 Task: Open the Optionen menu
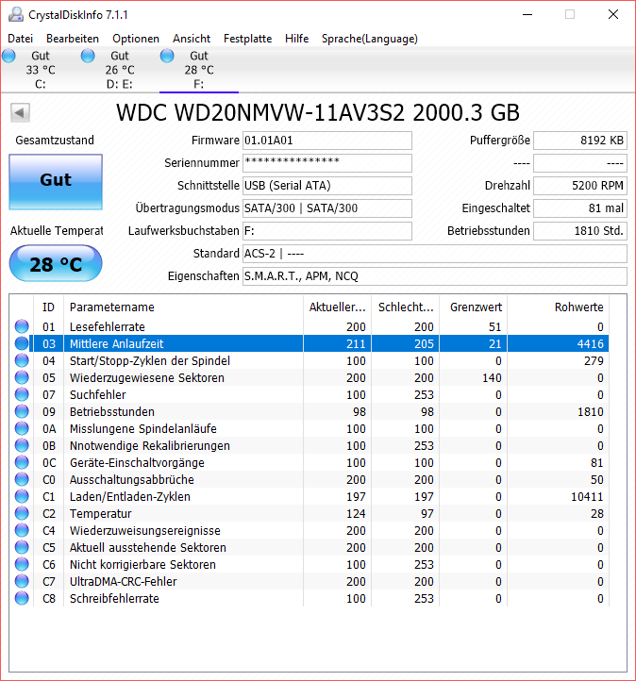coord(136,39)
